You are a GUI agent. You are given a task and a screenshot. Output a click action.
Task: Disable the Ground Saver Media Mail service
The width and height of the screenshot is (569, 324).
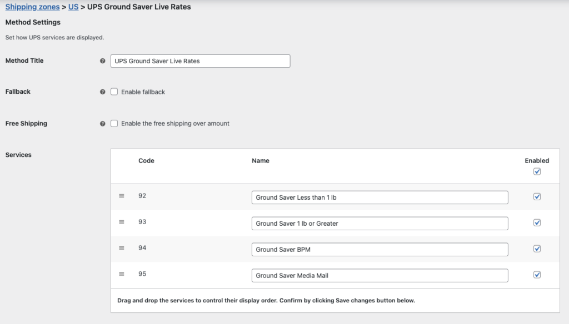(x=537, y=275)
